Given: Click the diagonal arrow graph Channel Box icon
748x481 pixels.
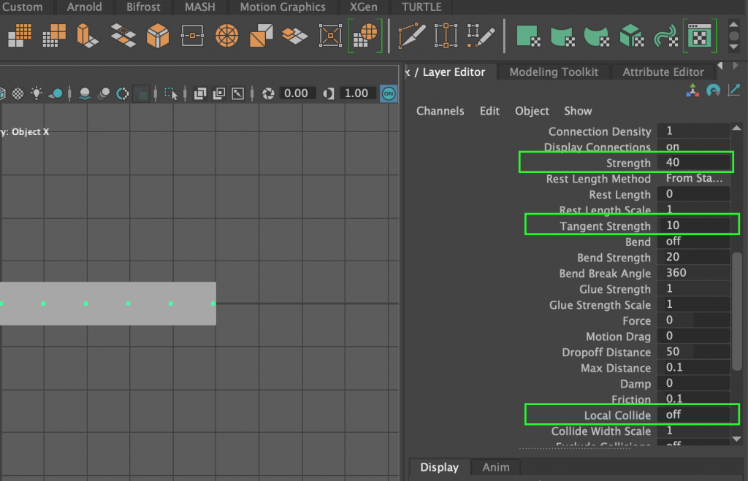Looking at the screenshot, I should click(733, 90).
